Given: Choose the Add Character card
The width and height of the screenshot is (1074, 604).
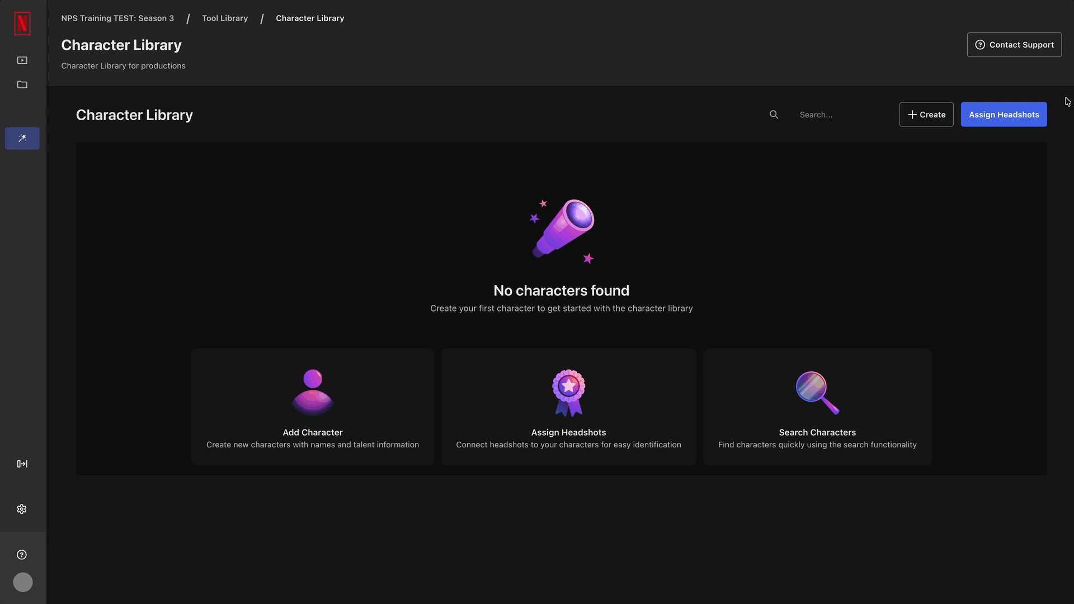Looking at the screenshot, I should pos(313,407).
